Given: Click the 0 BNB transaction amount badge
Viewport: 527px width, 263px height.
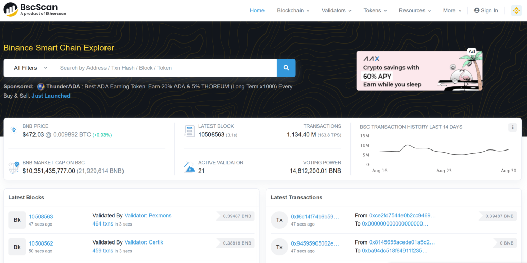Looking at the screenshot, I should click(505, 243).
